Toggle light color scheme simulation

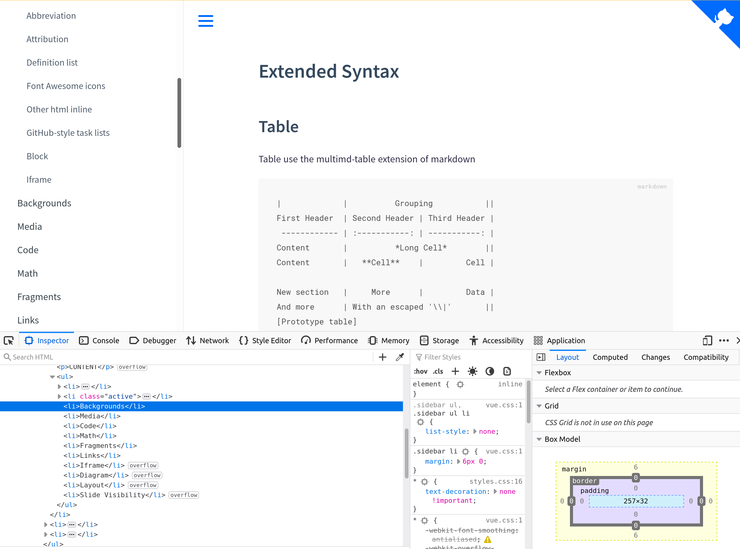473,371
